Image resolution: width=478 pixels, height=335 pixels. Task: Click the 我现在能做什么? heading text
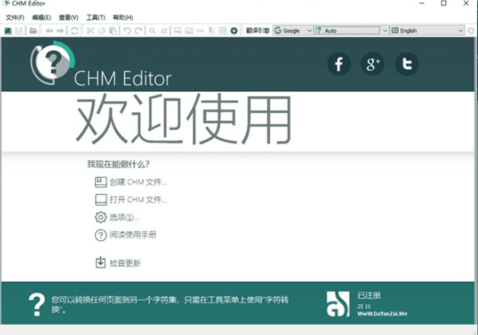tap(118, 164)
